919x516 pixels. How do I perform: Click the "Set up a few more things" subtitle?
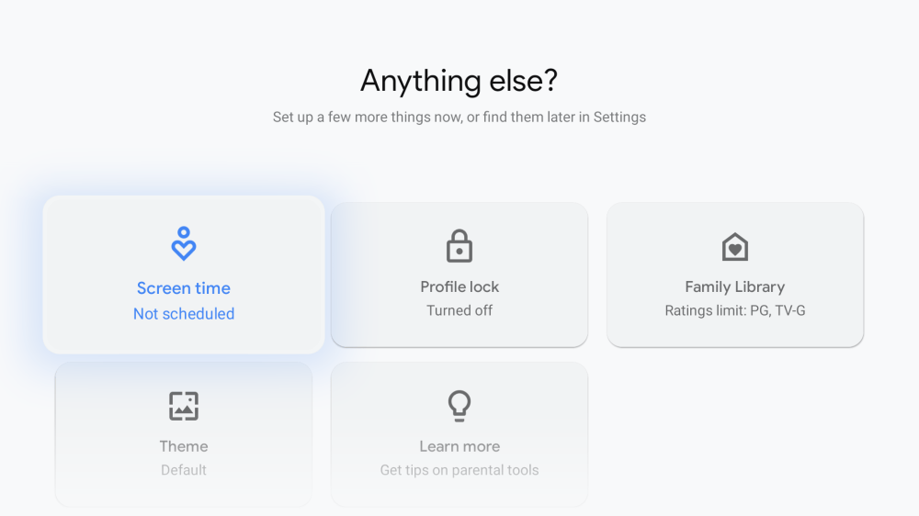point(459,118)
